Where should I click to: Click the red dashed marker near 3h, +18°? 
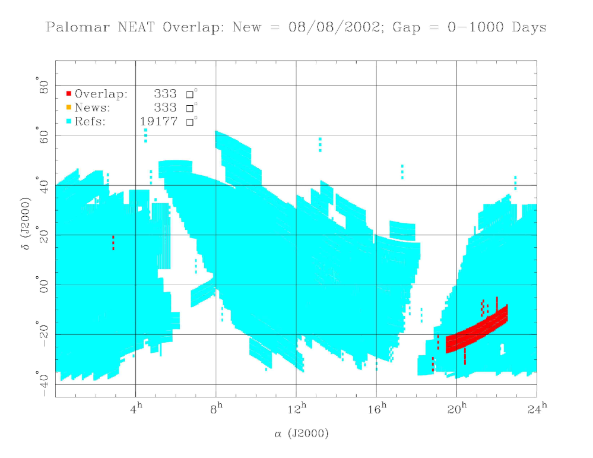click(113, 242)
